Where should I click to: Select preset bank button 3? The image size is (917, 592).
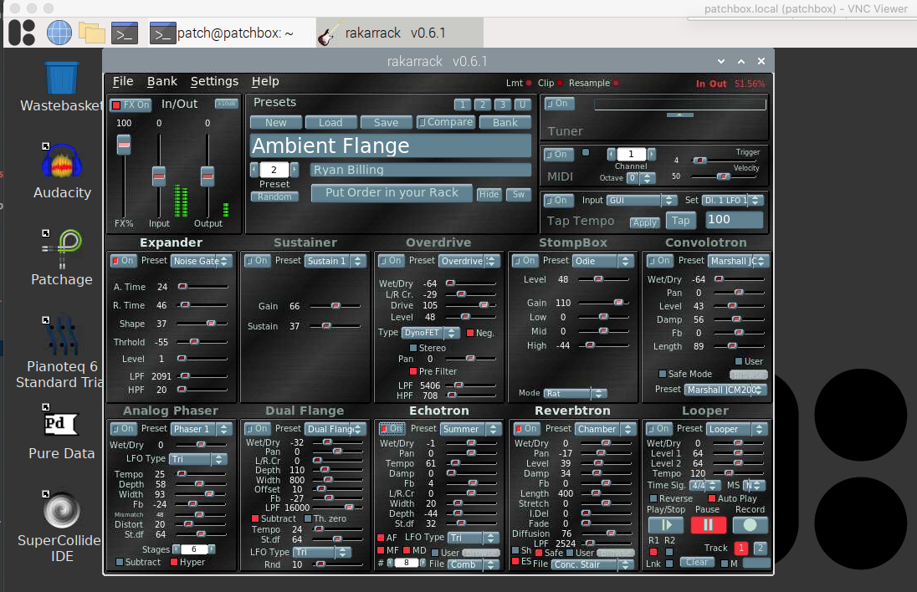pos(502,105)
